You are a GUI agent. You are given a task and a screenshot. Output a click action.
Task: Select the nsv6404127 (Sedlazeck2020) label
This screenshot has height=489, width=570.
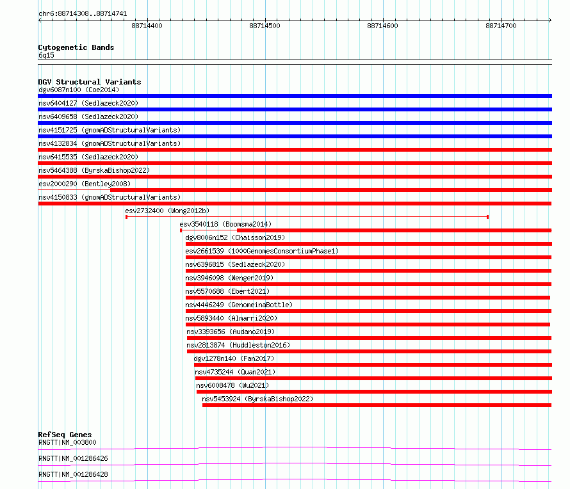point(88,103)
